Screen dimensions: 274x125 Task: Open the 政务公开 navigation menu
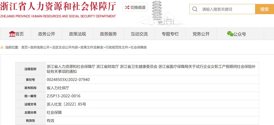(46, 34)
